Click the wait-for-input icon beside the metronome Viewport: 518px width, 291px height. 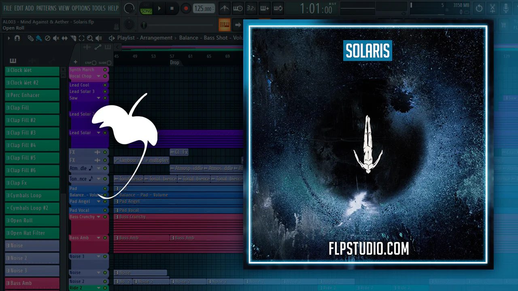click(x=238, y=8)
